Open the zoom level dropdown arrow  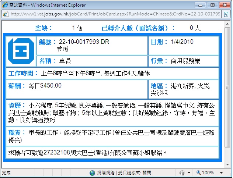coord(221,172)
